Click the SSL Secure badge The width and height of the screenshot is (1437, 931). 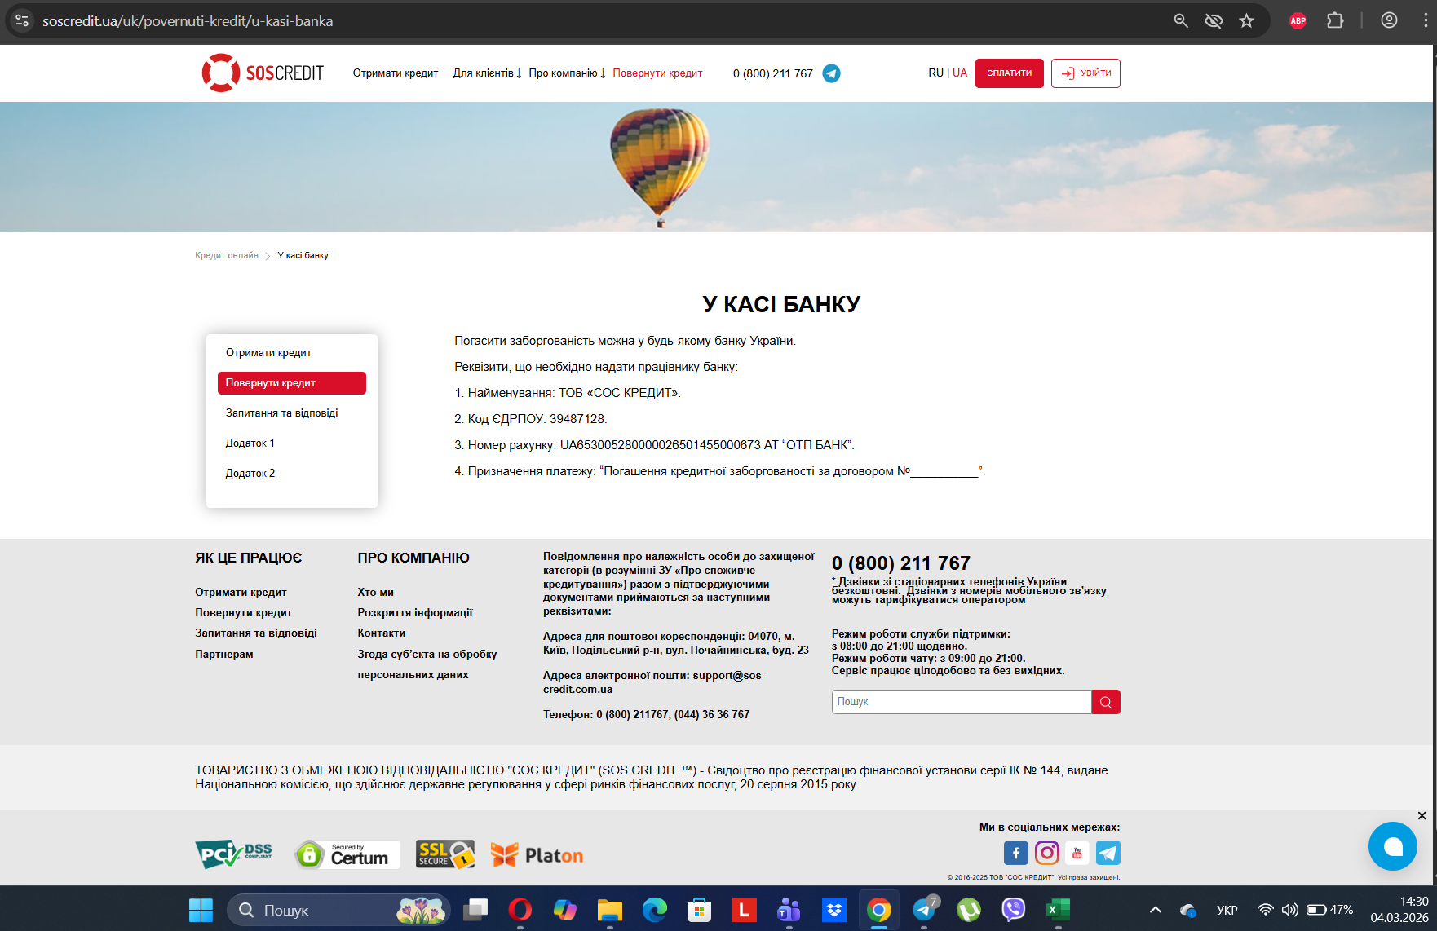point(445,854)
